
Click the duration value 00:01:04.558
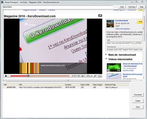[70, 87]
